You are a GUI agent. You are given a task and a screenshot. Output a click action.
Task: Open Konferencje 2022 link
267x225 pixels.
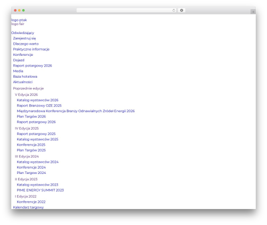pos(31,202)
